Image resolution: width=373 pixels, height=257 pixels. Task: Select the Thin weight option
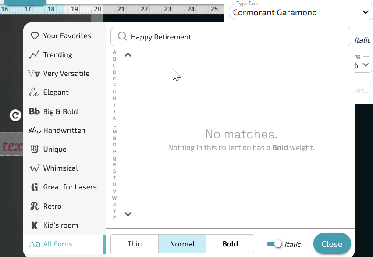(135, 244)
